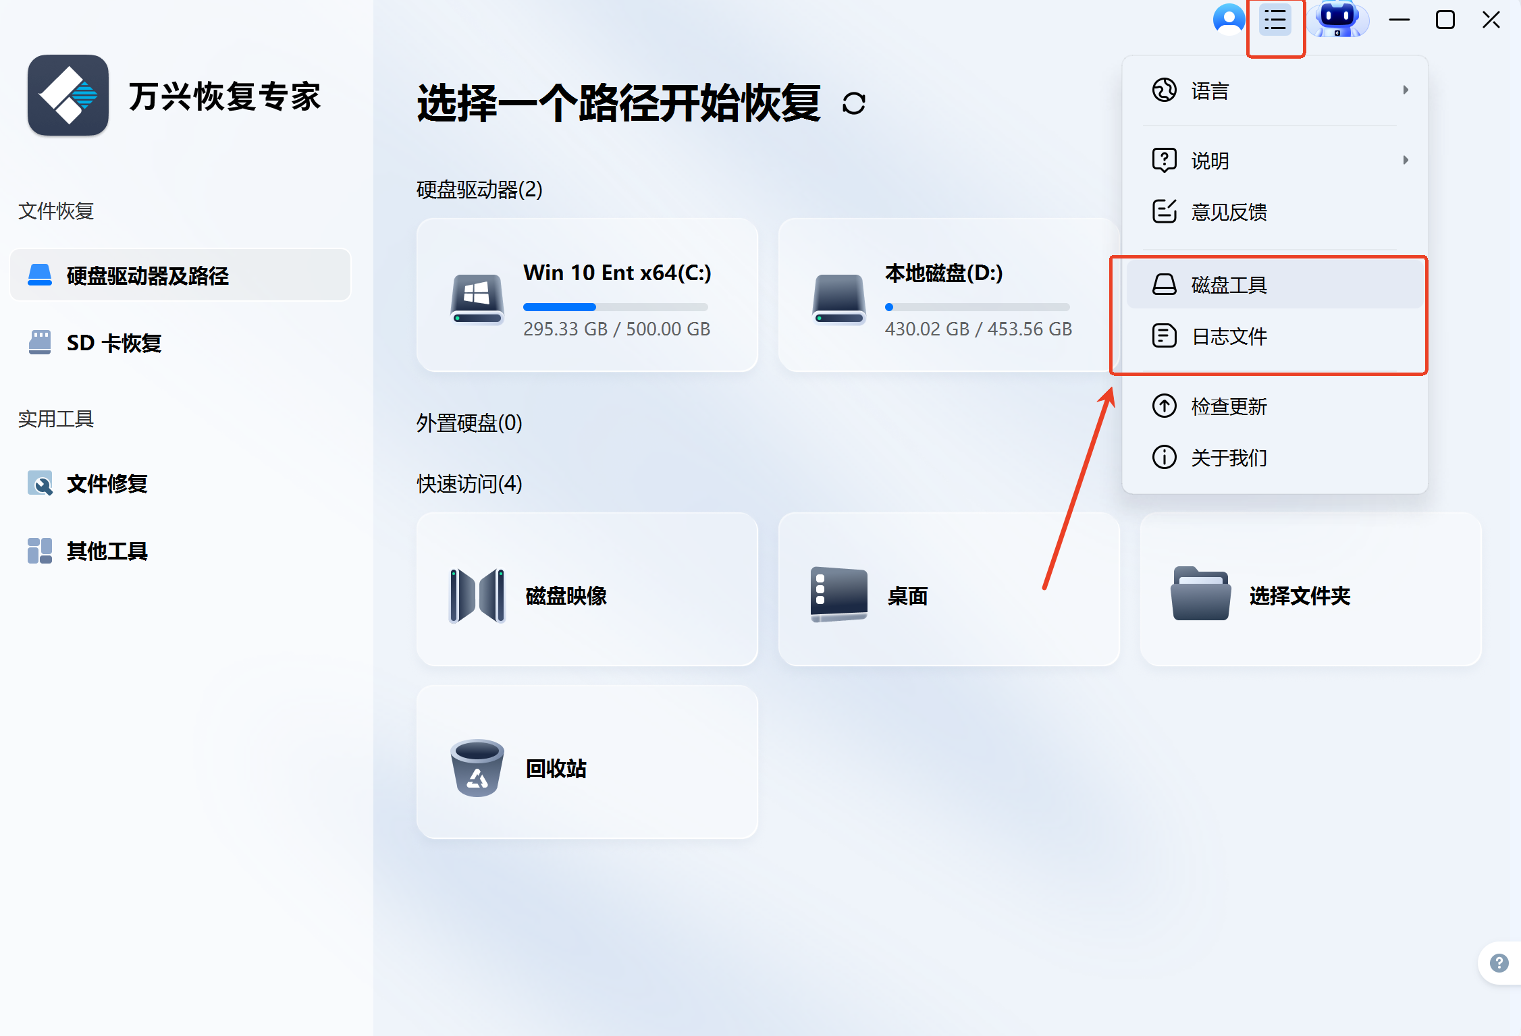Image resolution: width=1521 pixels, height=1036 pixels.
Task: Click the log file document icon
Action: (1164, 335)
